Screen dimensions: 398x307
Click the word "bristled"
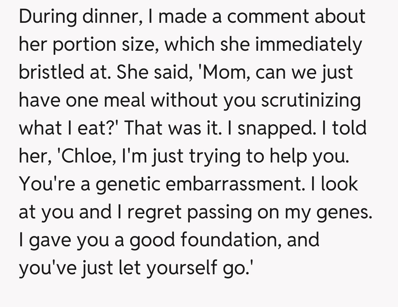click(x=52, y=72)
